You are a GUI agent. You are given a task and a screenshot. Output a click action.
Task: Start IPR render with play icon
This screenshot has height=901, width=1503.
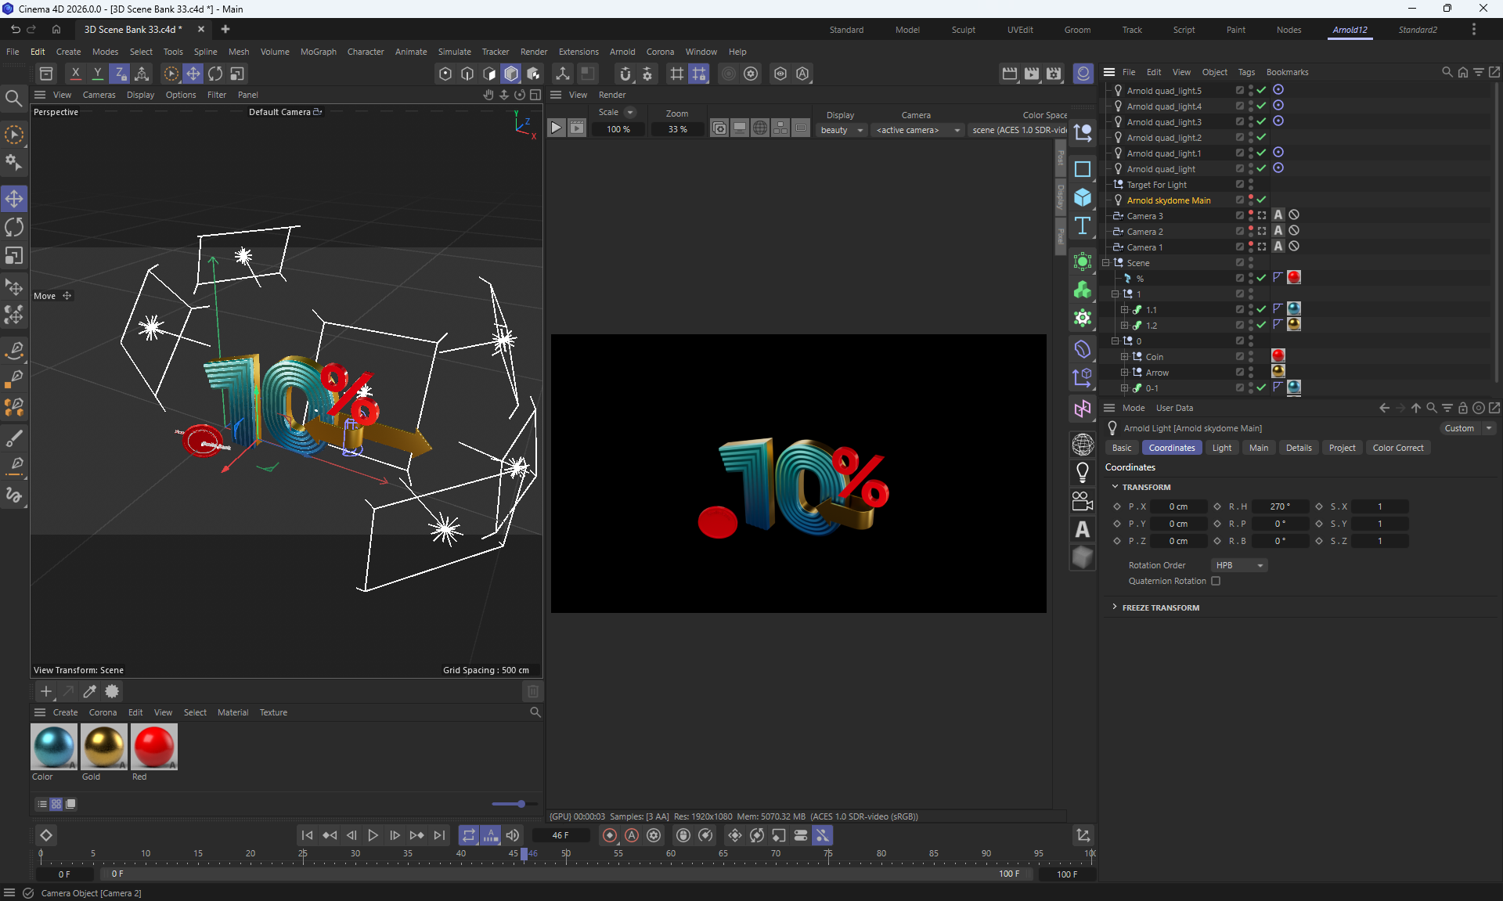click(556, 128)
